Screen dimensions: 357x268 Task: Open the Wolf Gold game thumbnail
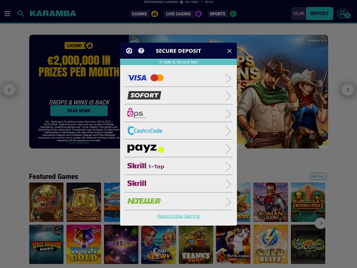[x=84, y=244]
